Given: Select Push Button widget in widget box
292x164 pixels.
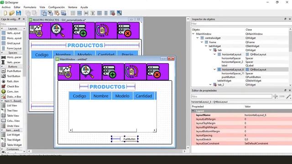Looking at the screenshot, I should click(x=11, y=71).
